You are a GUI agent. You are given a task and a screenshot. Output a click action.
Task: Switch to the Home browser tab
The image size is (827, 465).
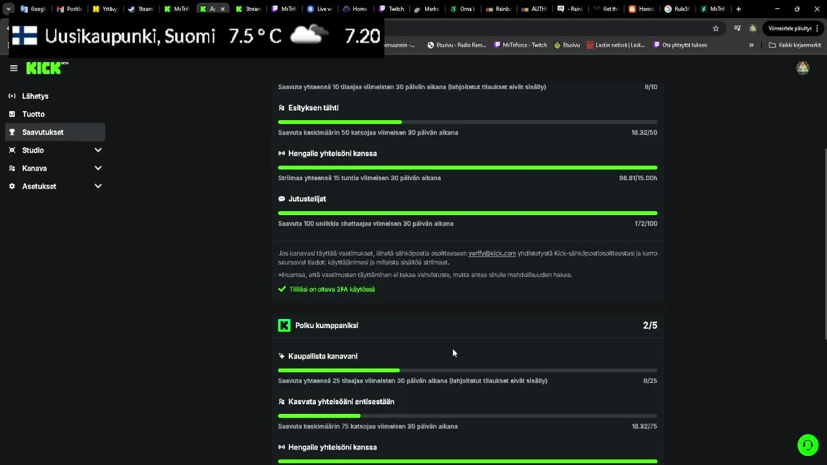(x=355, y=9)
